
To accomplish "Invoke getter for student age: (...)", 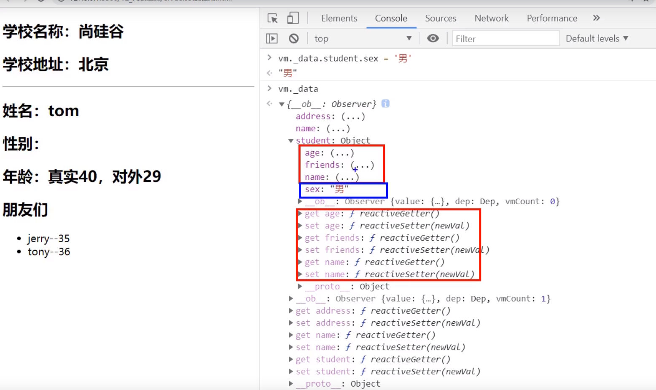I will pyautogui.click(x=342, y=153).
